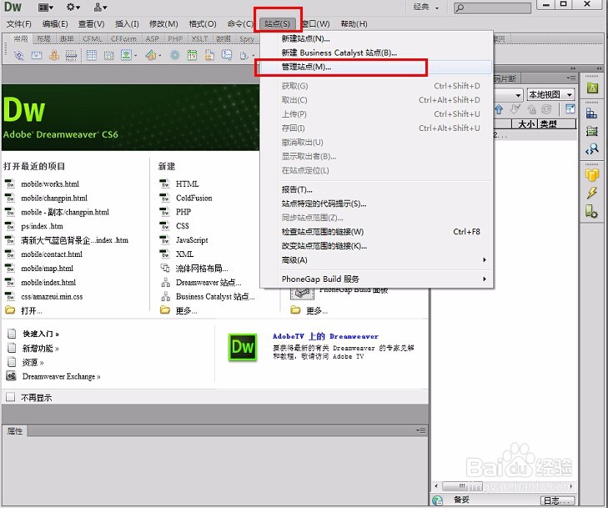Click the Widget gear icon in toolbar
The image size is (608, 508).
[x=175, y=55]
